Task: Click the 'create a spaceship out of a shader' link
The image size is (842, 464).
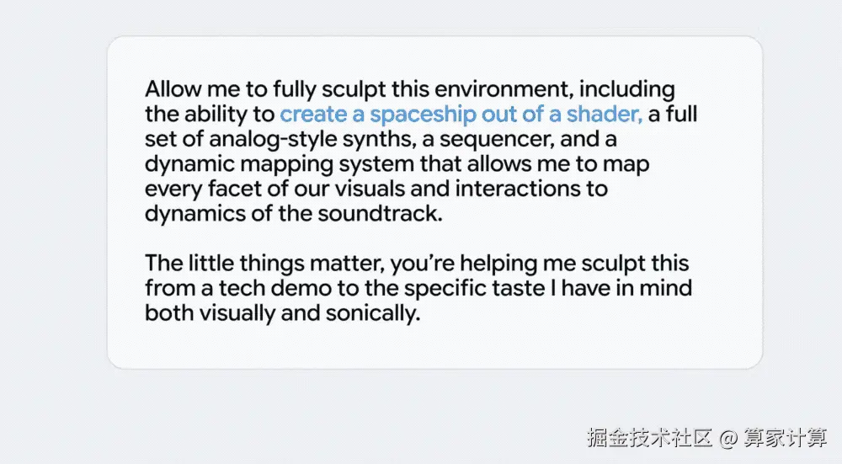Action: [x=461, y=114]
